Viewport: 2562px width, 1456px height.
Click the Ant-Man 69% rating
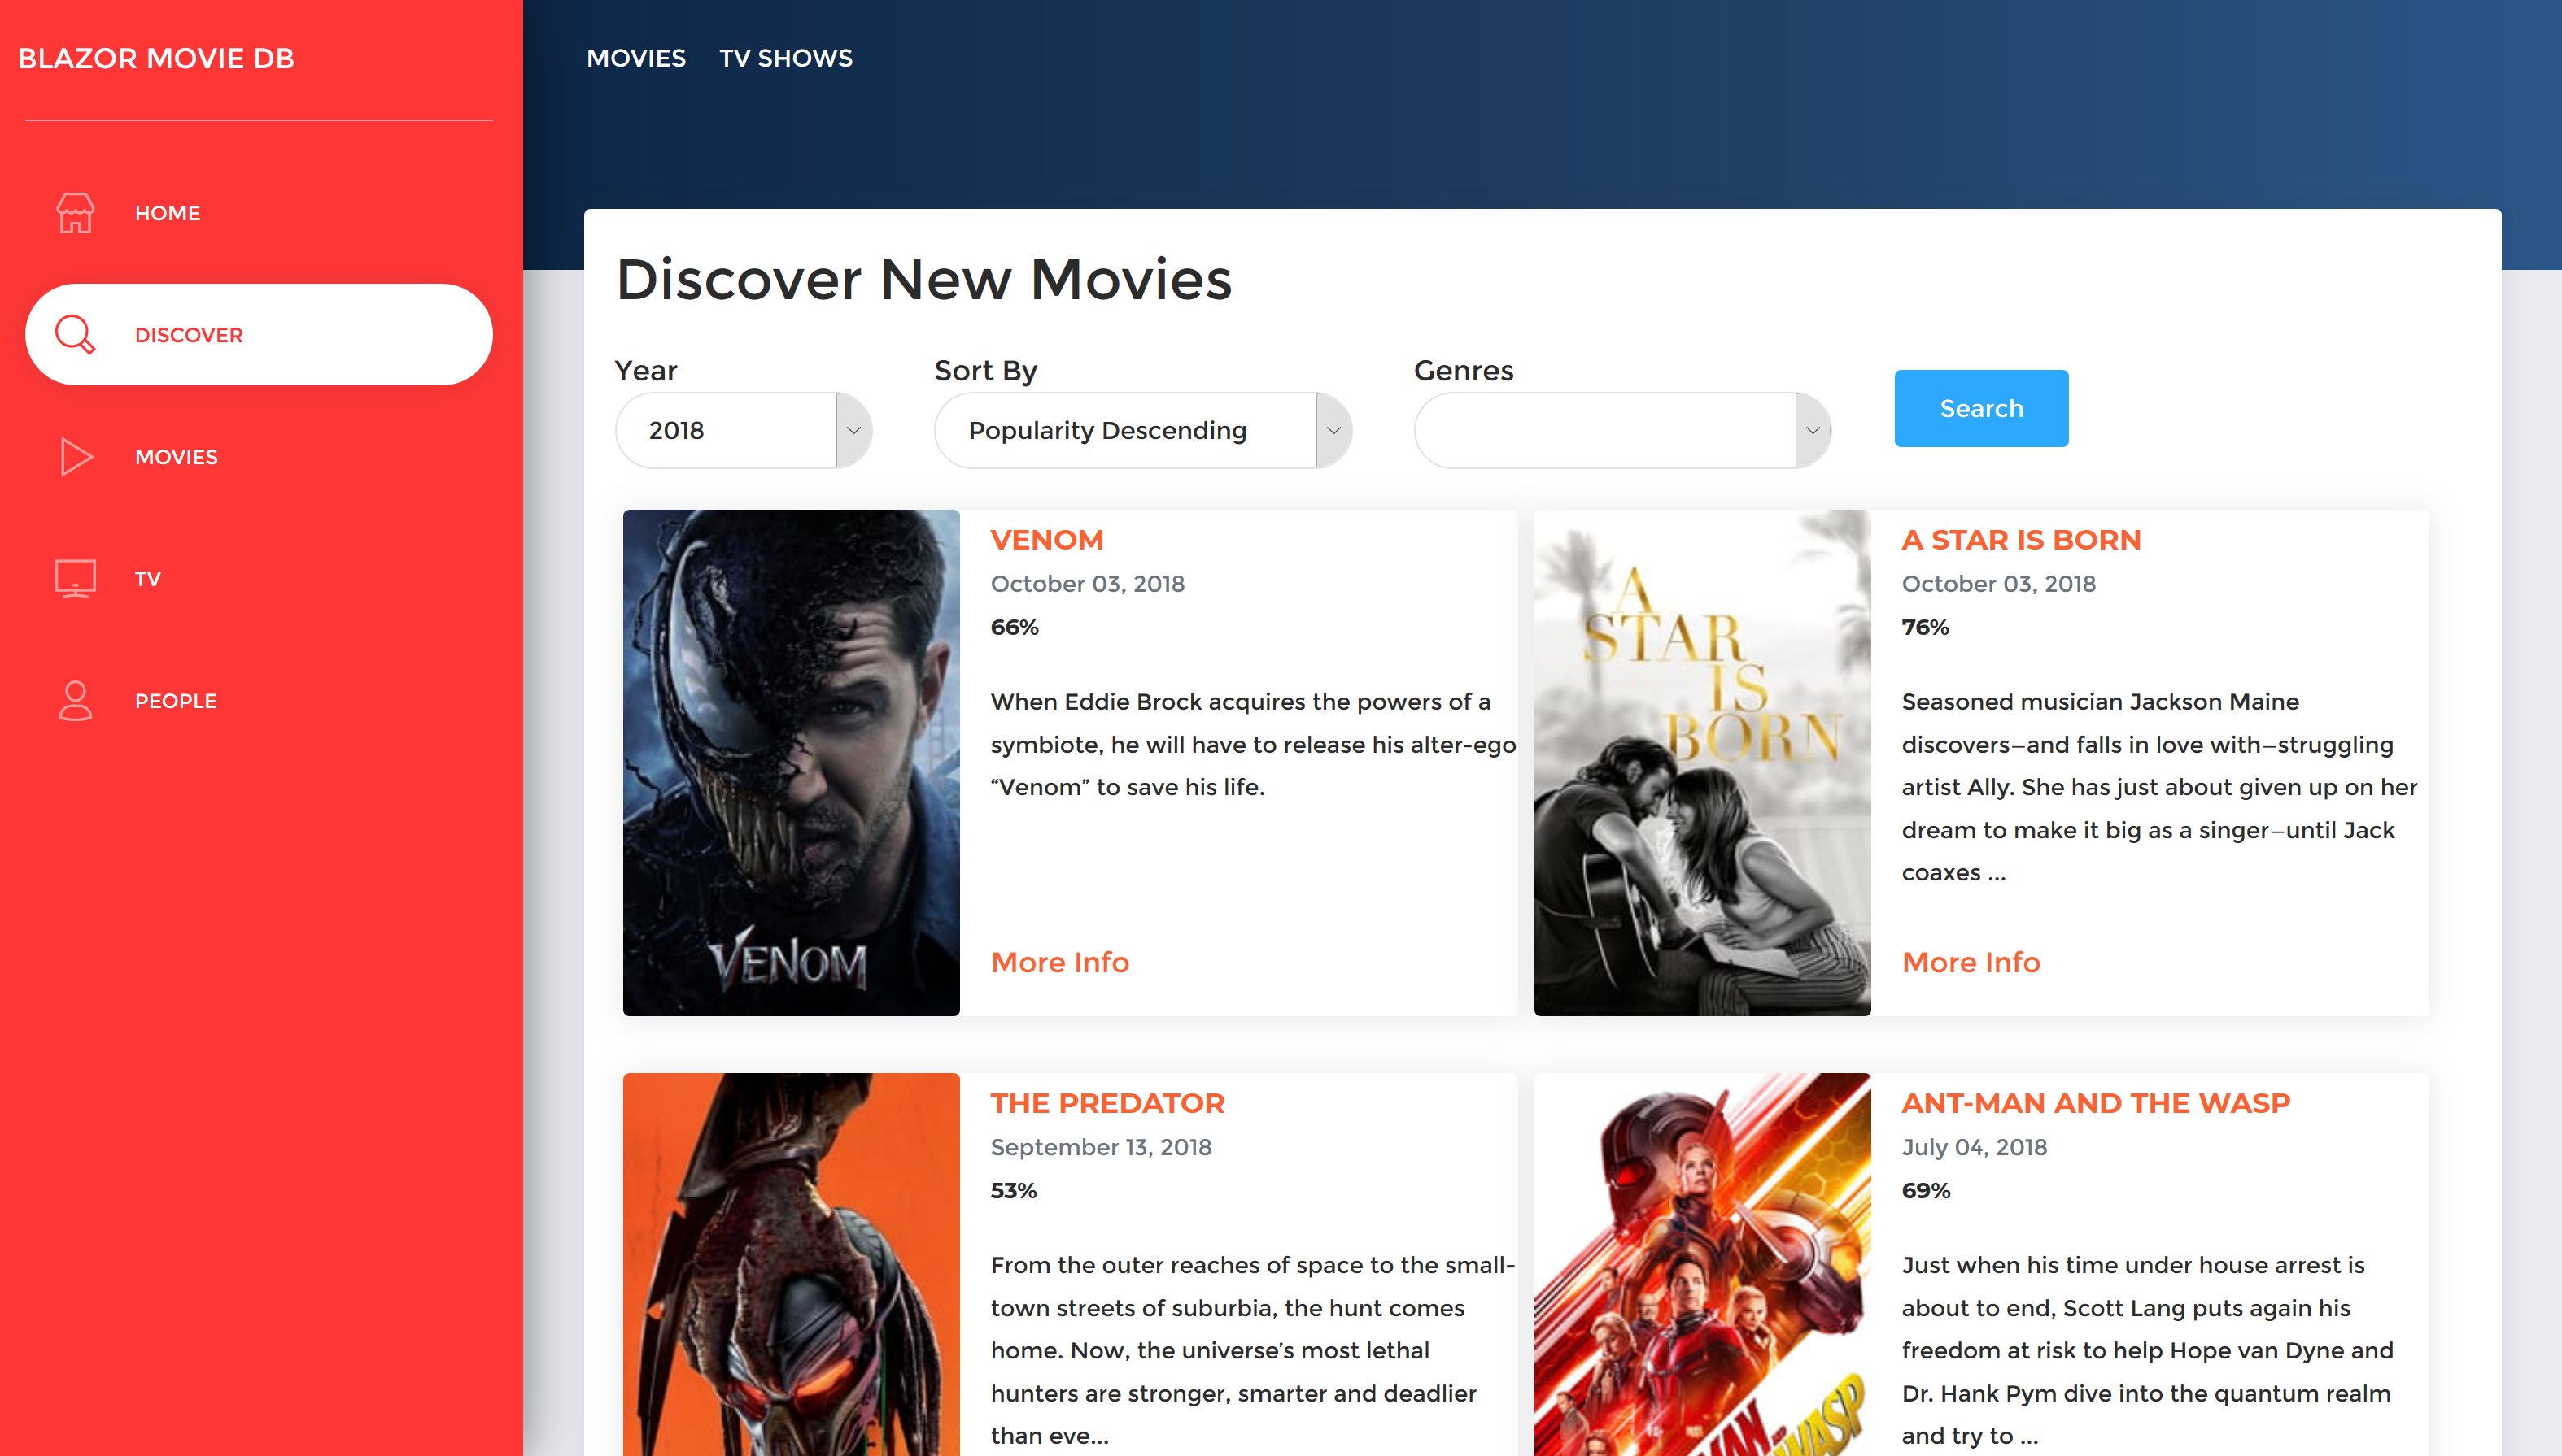[1927, 1190]
